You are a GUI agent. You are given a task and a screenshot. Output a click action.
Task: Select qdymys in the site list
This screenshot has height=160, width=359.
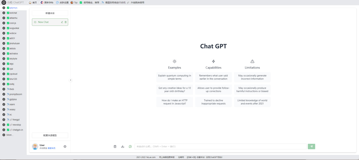13,8
